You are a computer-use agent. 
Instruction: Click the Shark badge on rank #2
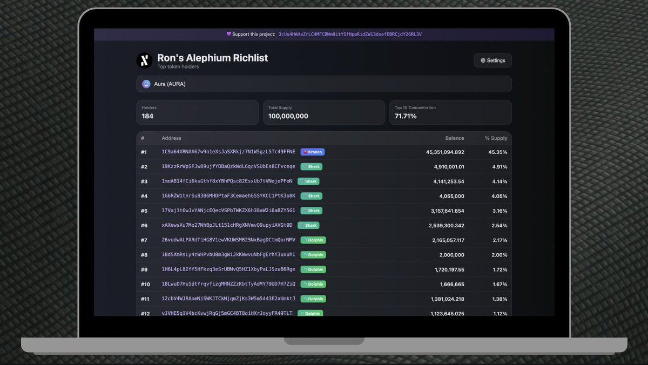coord(311,167)
